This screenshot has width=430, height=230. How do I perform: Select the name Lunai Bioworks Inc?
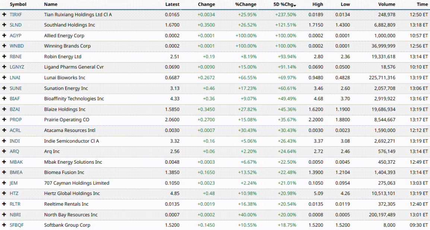coord(65,78)
